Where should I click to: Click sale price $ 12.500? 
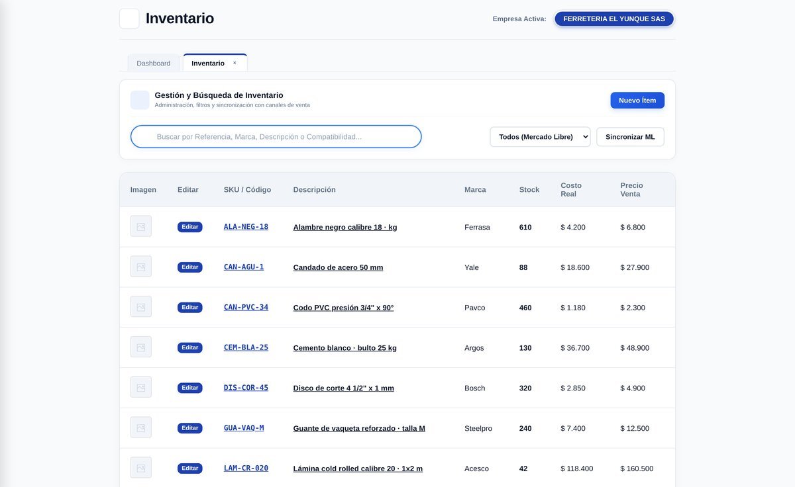click(x=635, y=429)
